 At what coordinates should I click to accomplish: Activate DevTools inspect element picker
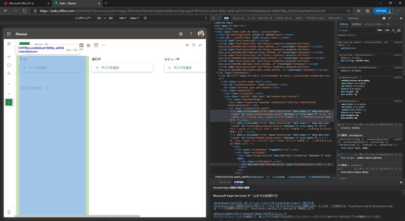213,18
